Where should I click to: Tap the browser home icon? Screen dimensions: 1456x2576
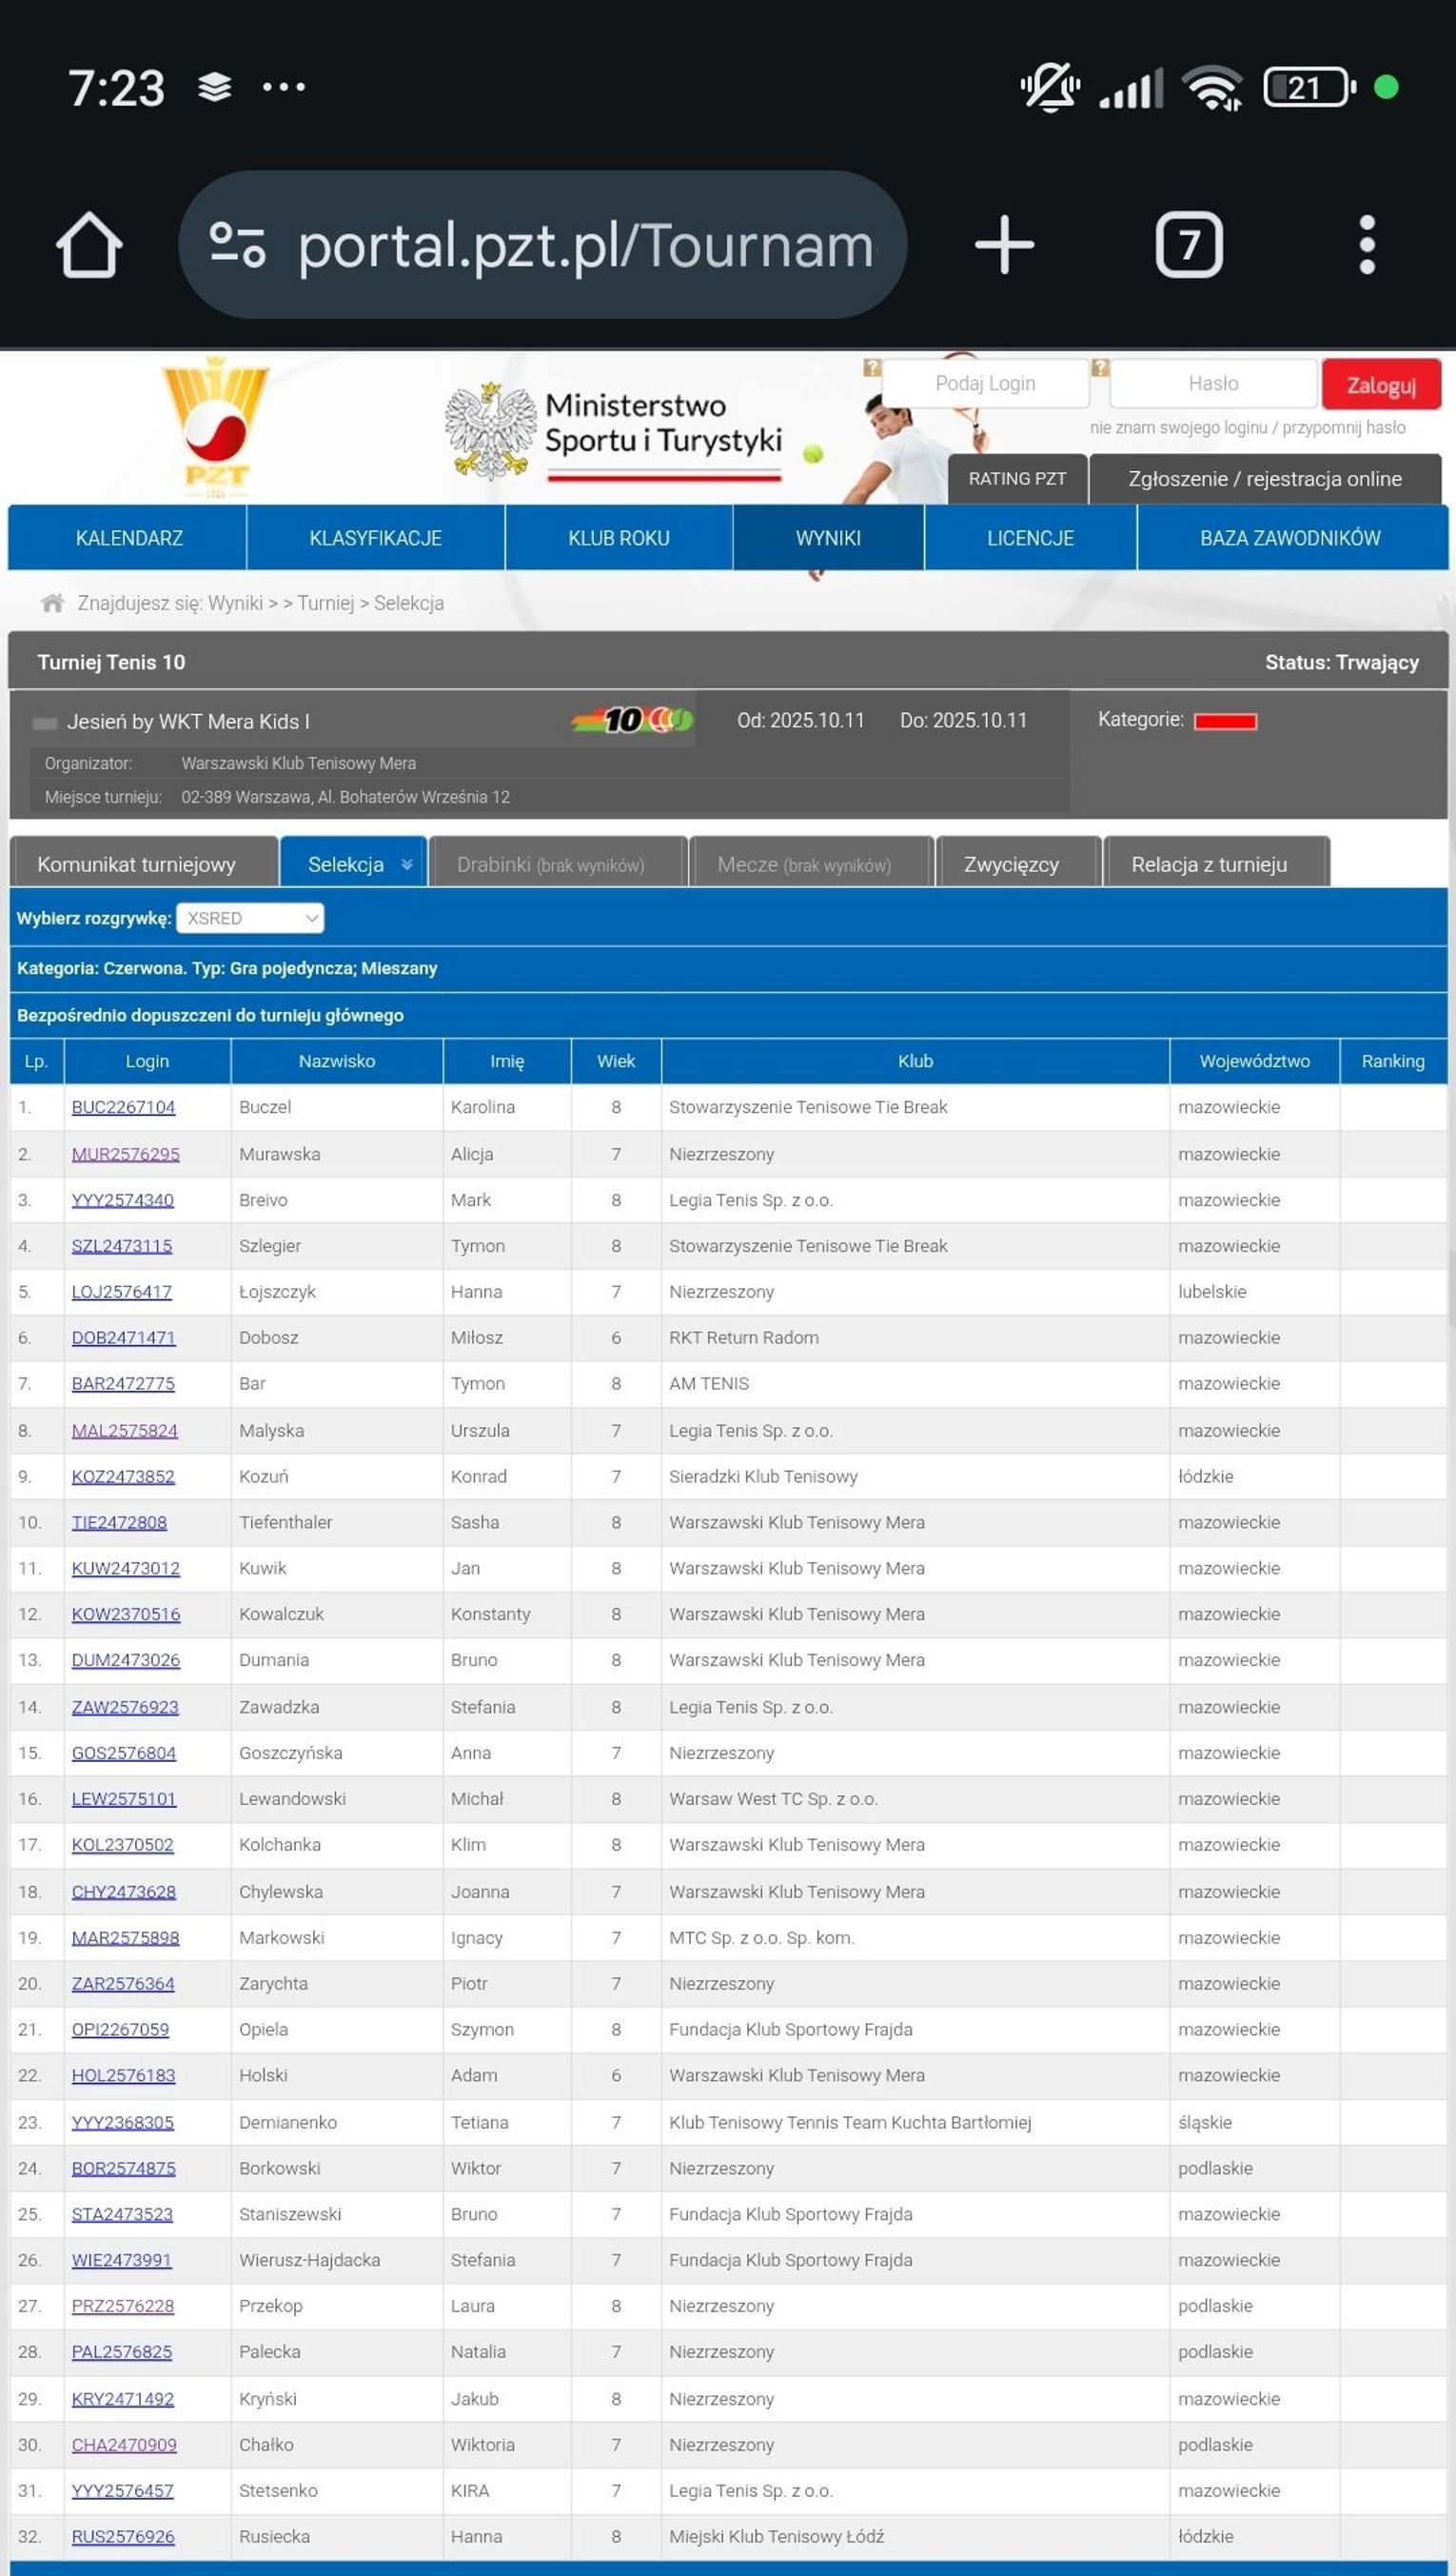[x=89, y=245]
